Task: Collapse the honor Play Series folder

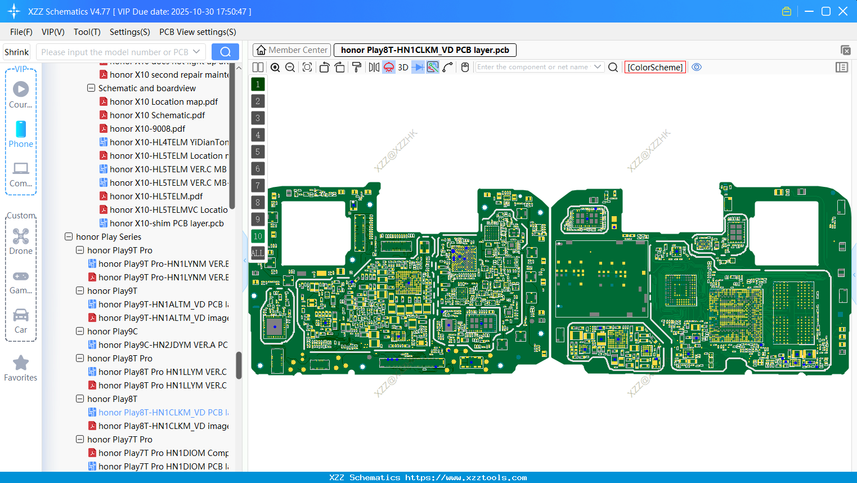Action: pyautogui.click(x=69, y=237)
